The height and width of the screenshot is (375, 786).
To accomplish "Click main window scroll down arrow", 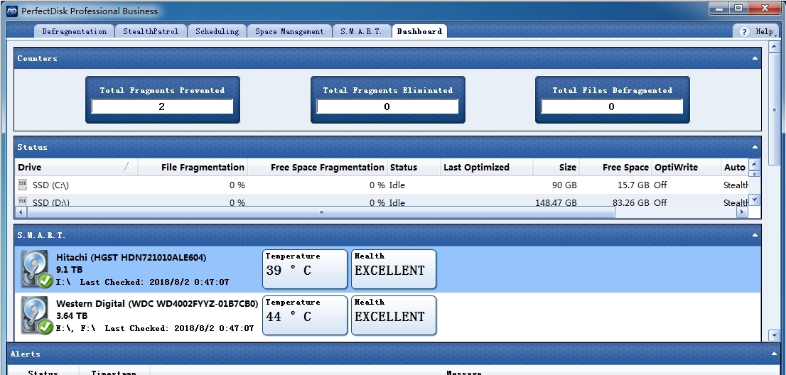I will [x=774, y=335].
